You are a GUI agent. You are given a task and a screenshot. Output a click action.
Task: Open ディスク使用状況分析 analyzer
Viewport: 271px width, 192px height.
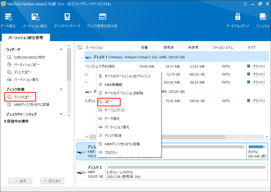coord(102,20)
